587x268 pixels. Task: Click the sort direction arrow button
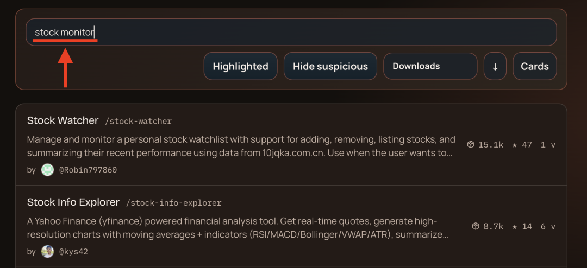coord(495,66)
